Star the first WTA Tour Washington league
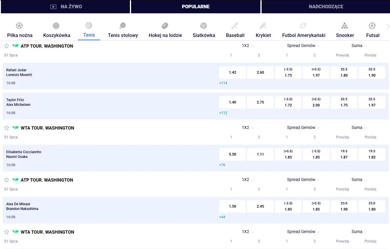 (7, 128)
